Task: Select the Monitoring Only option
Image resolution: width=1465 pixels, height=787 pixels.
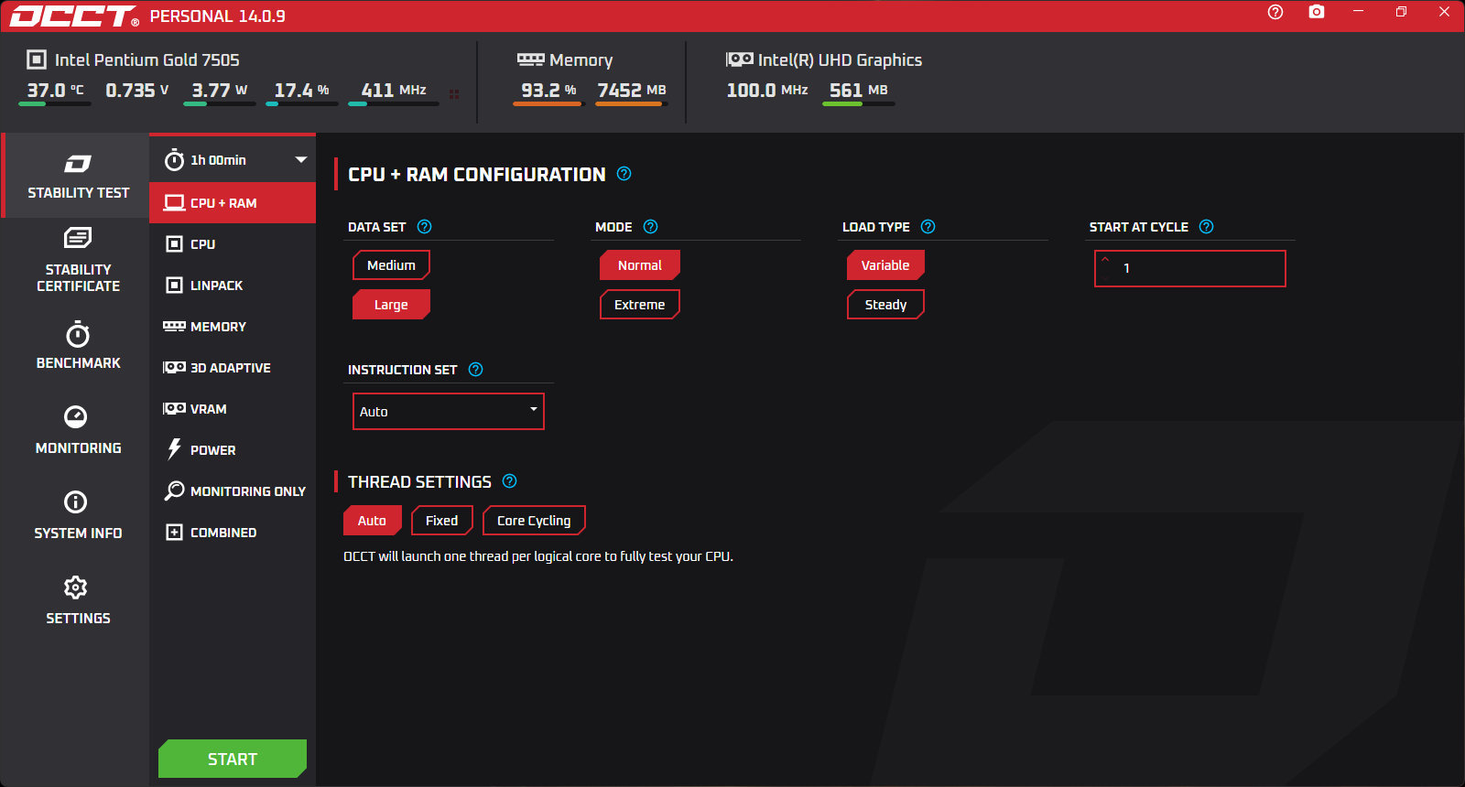Action: [x=233, y=491]
